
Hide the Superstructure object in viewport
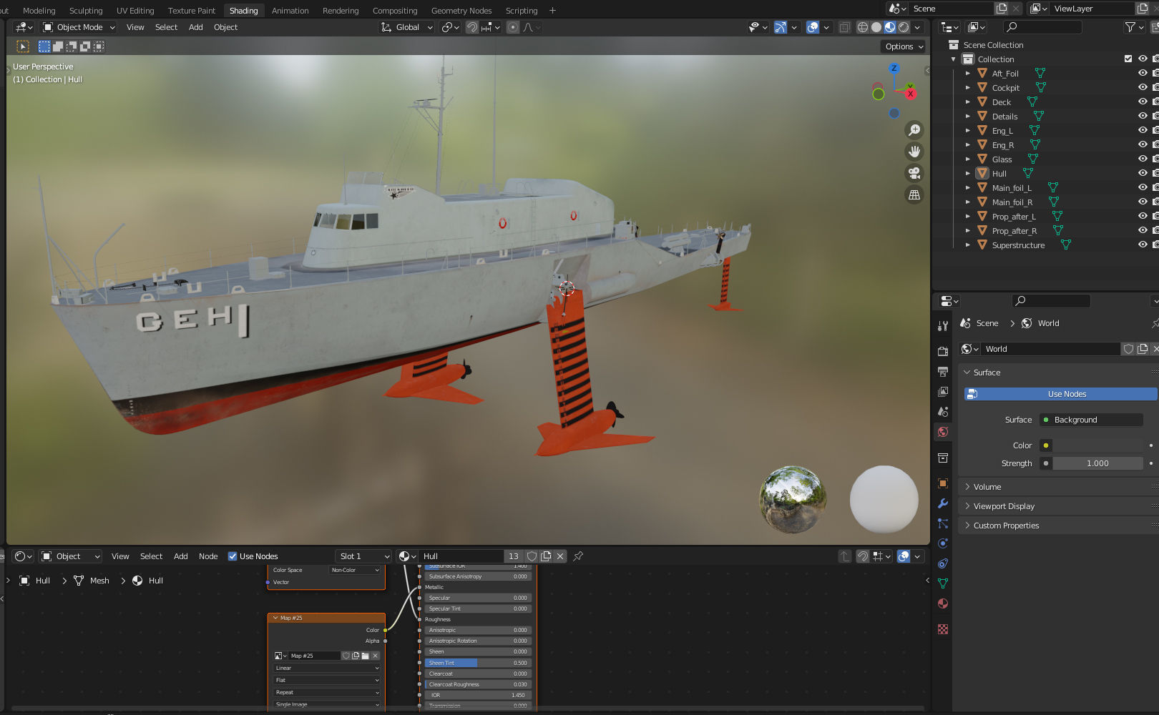(1143, 245)
